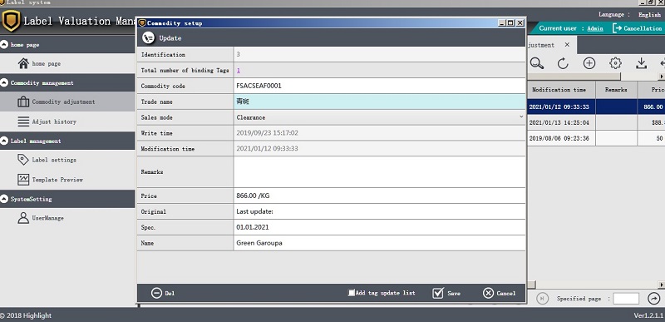Click the Trade name input field
Image resolution: width=665 pixels, height=322 pixels.
pyautogui.click(x=380, y=102)
